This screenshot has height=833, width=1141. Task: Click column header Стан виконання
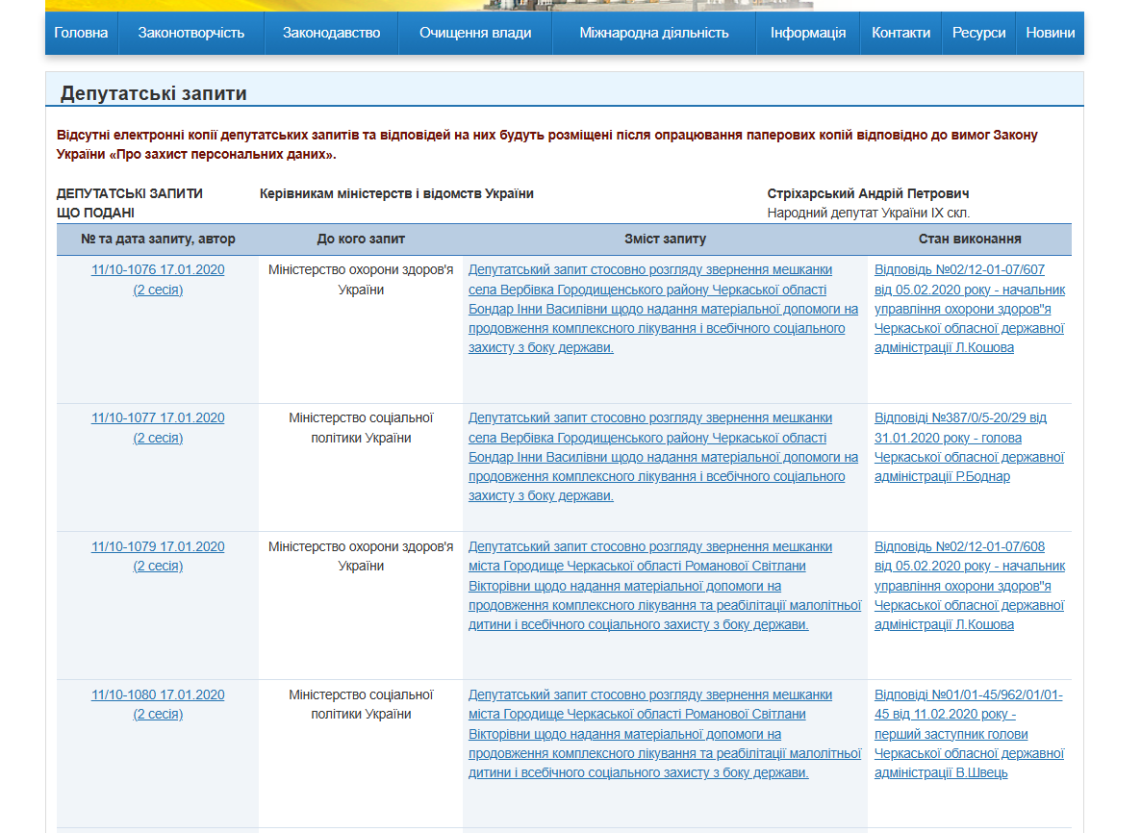tap(969, 239)
